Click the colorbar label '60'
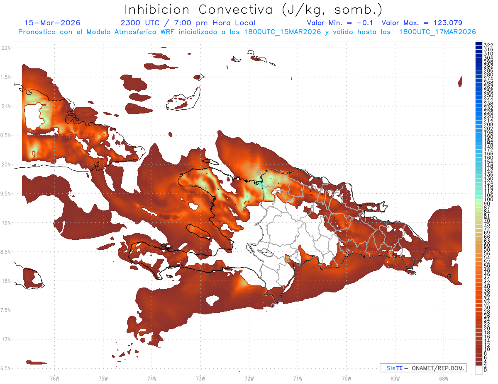This screenshot has width=498, height=384. (487, 245)
